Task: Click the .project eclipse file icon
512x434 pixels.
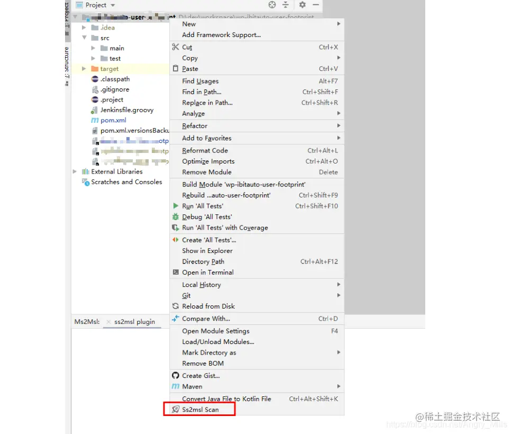Action: coord(95,100)
